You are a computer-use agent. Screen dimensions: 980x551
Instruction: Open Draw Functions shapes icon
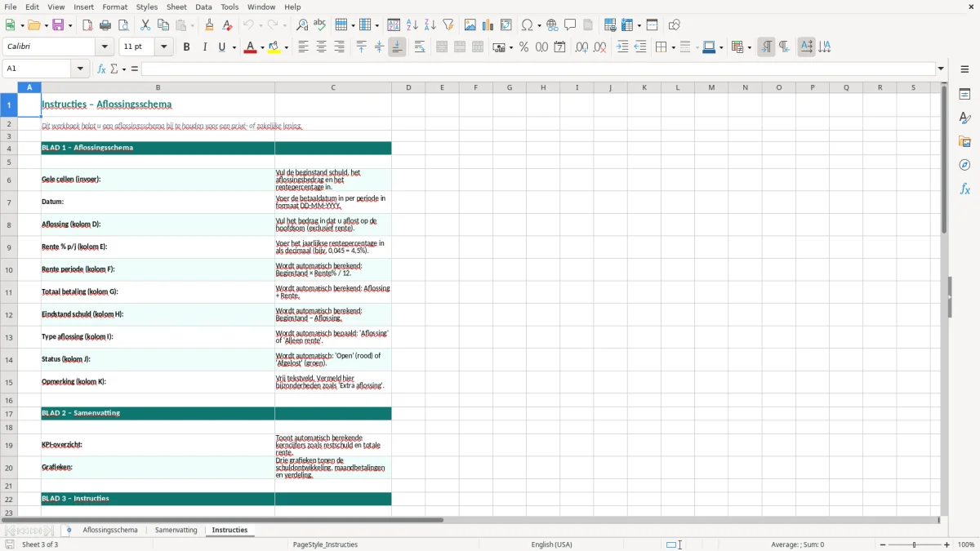(675, 25)
